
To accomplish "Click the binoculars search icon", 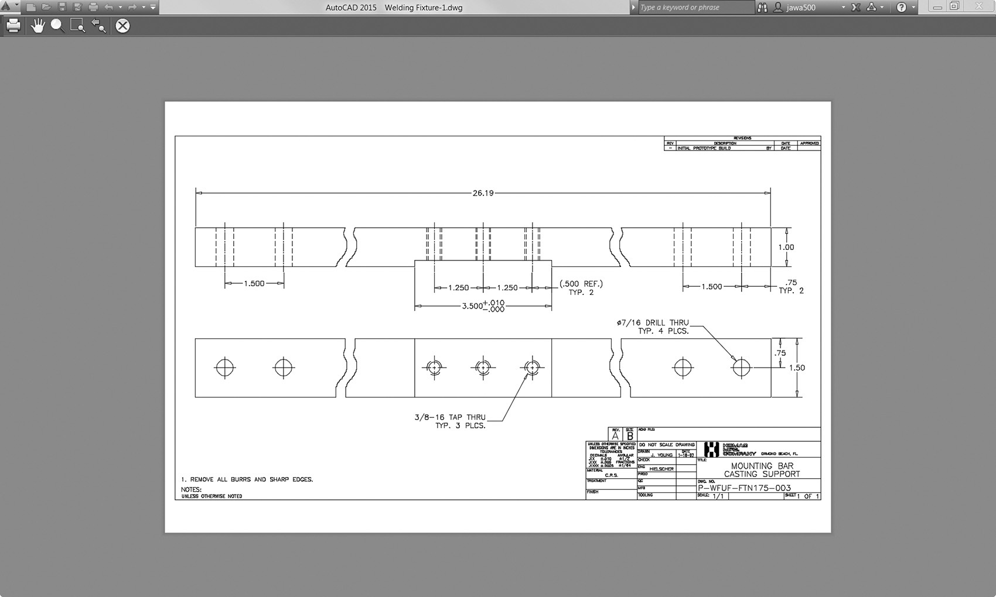I will (x=762, y=7).
